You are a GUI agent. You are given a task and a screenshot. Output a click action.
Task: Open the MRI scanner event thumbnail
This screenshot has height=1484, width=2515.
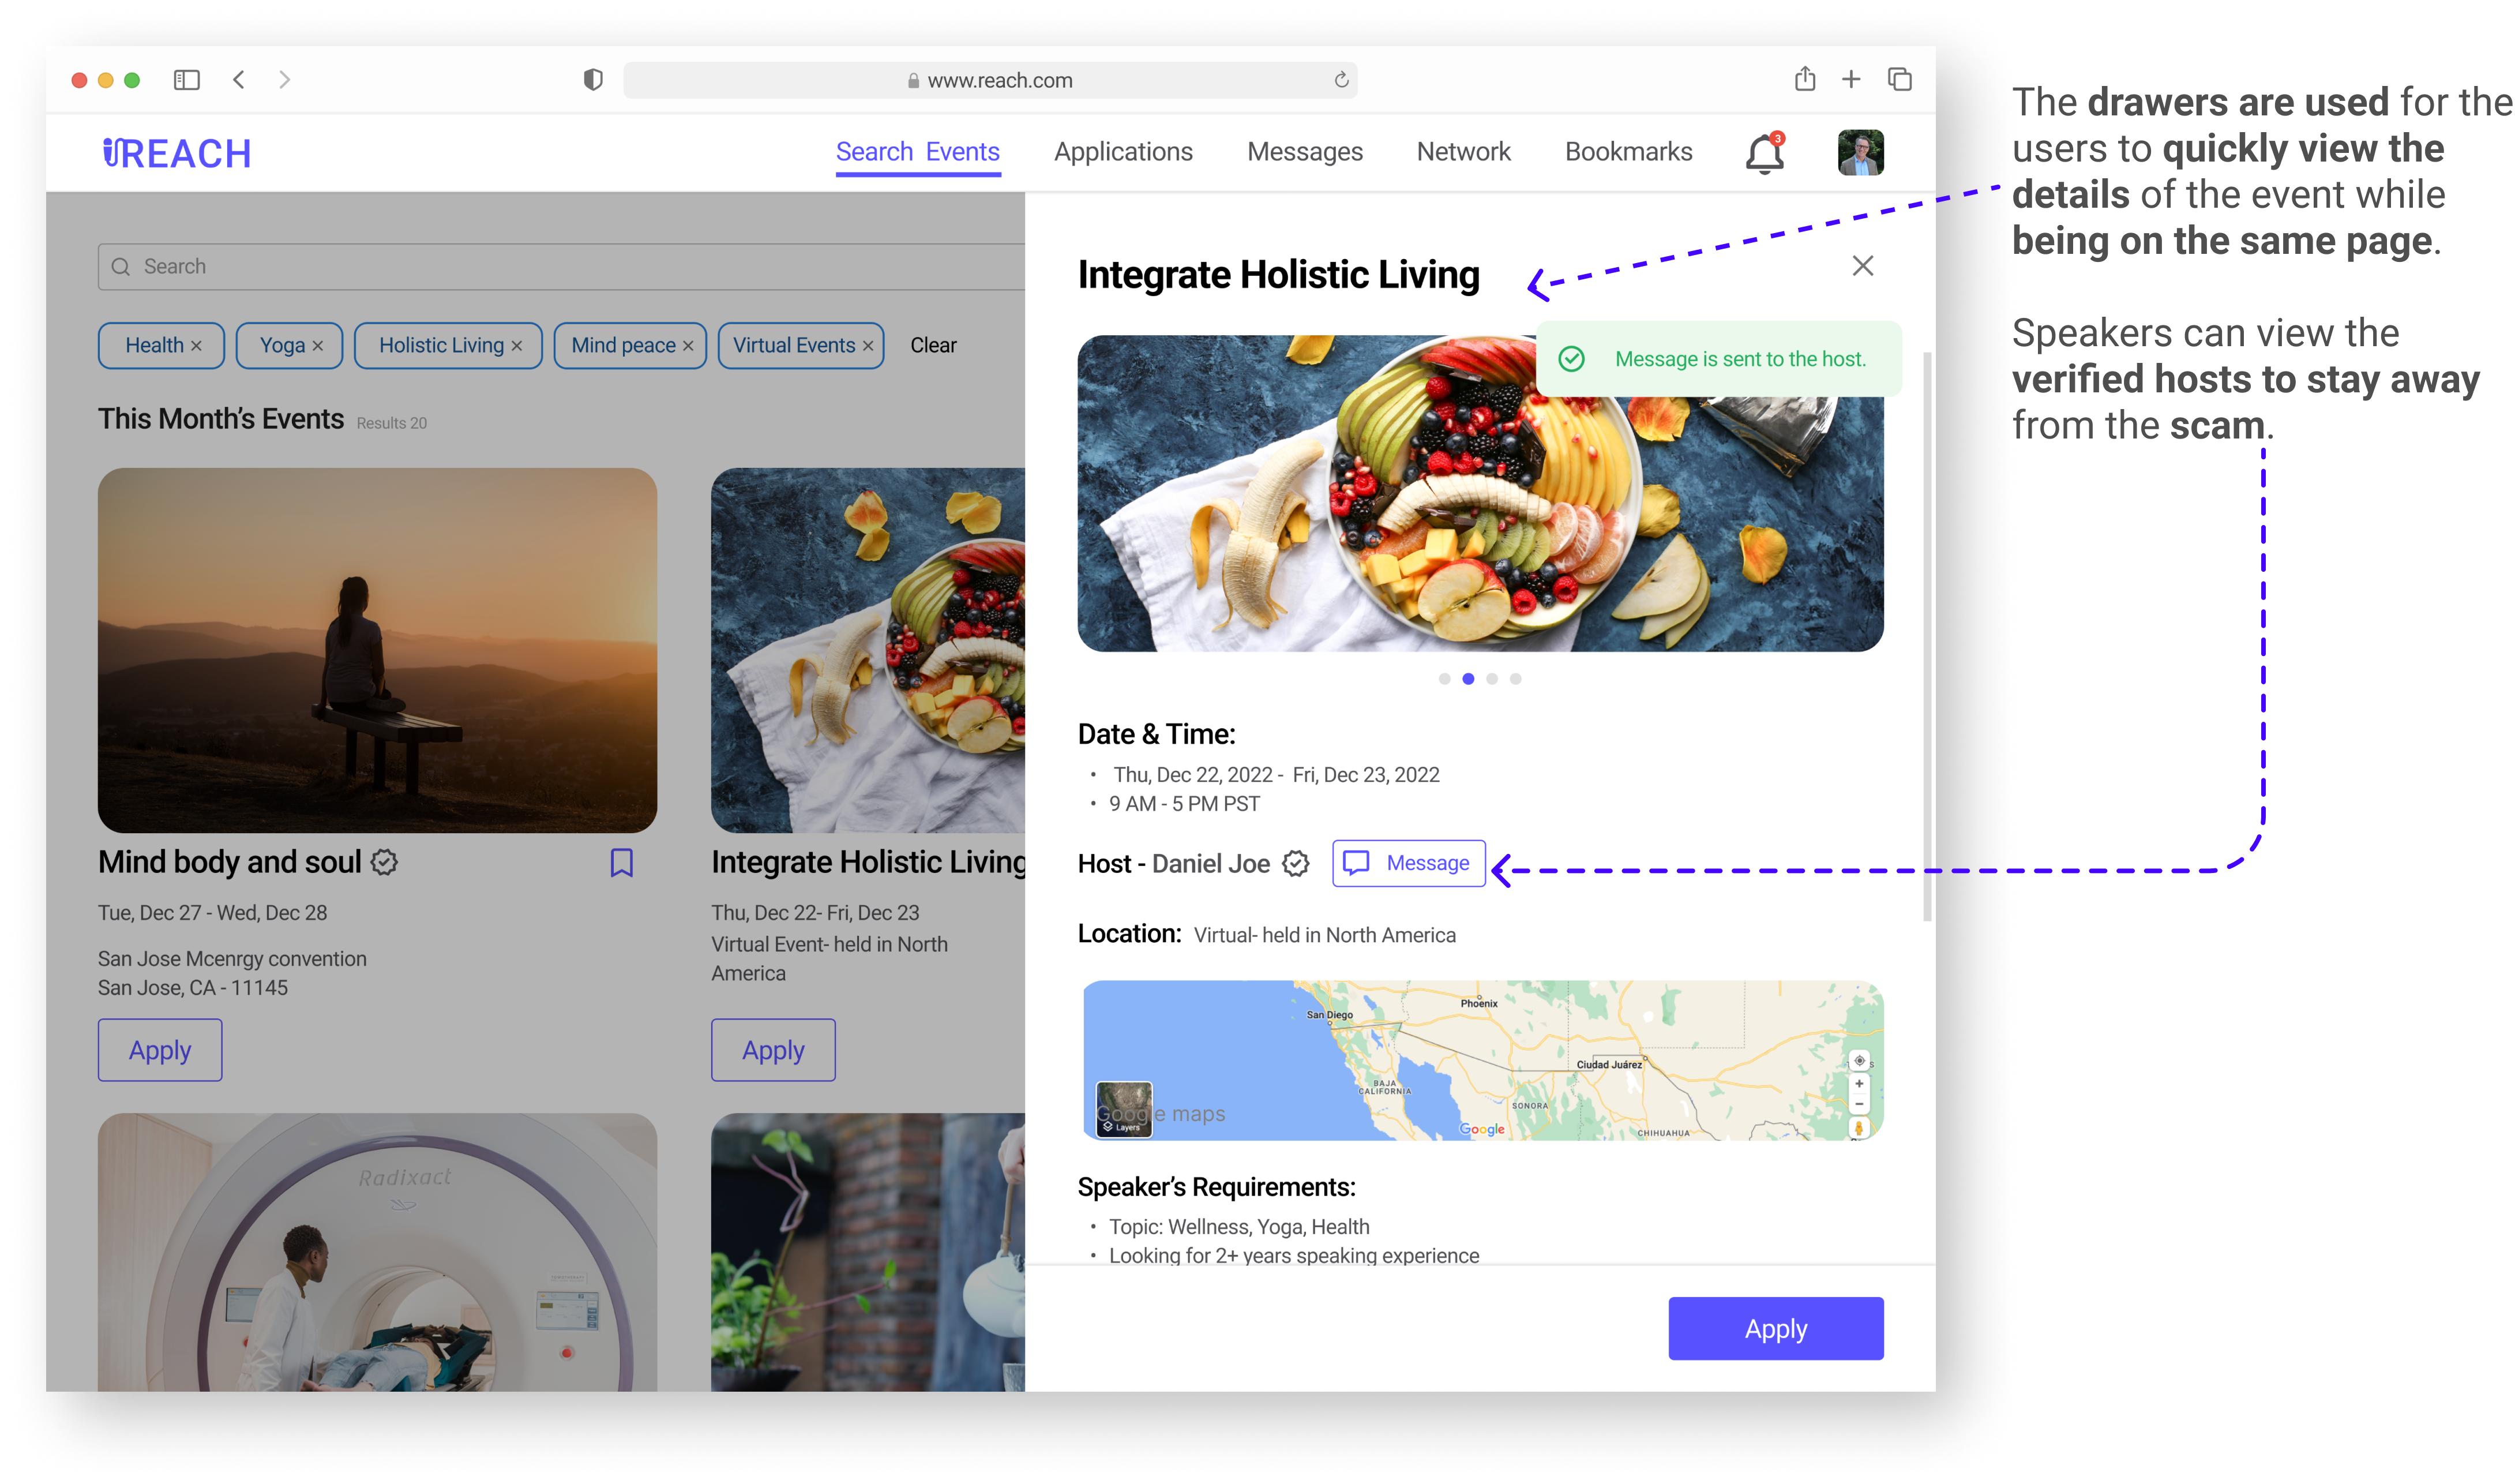click(x=378, y=1252)
